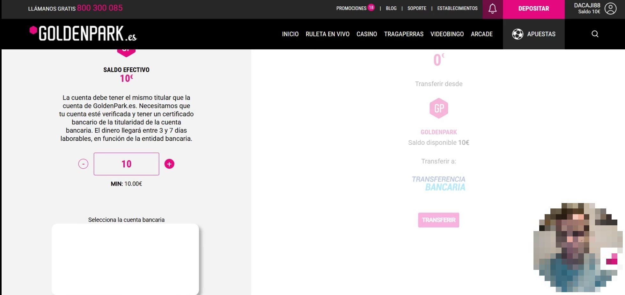The width and height of the screenshot is (625, 295).
Task: Click the pink GP hexagon icon
Action: coord(438,108)
